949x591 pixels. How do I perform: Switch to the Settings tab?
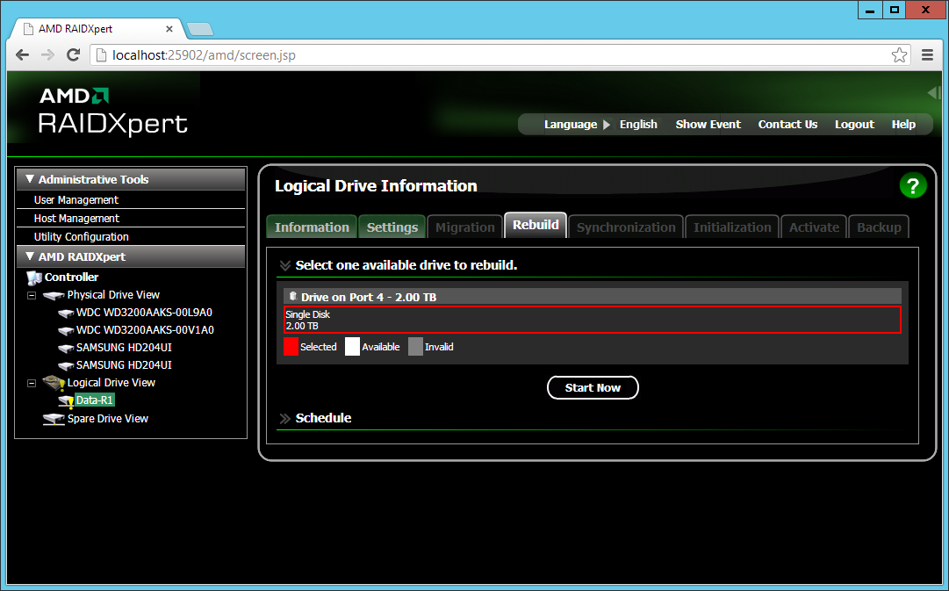click(x=392, y=227)
